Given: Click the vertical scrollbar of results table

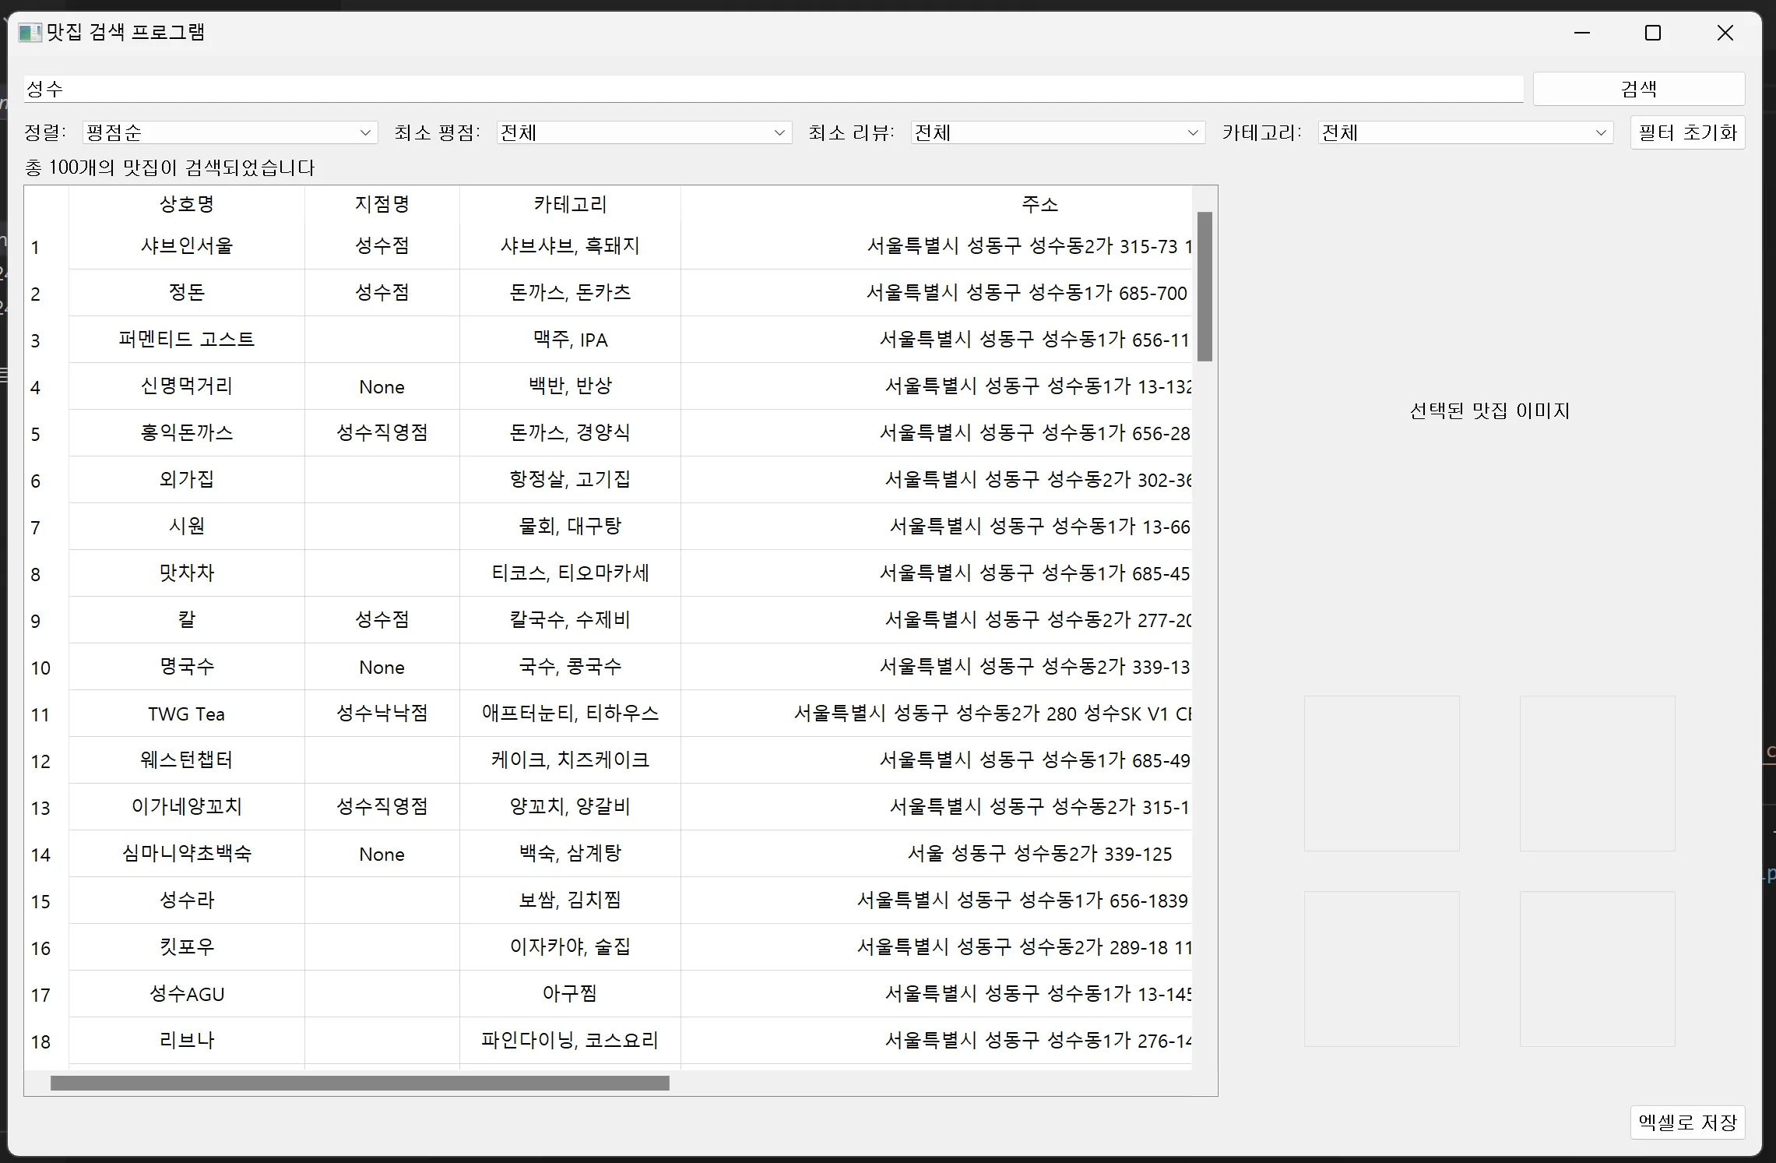Looking at the screenshot, I should coord(1205,287).
